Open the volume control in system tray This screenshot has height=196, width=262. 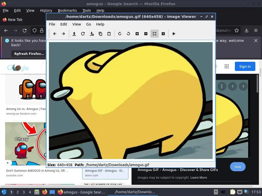click(223, 192)
